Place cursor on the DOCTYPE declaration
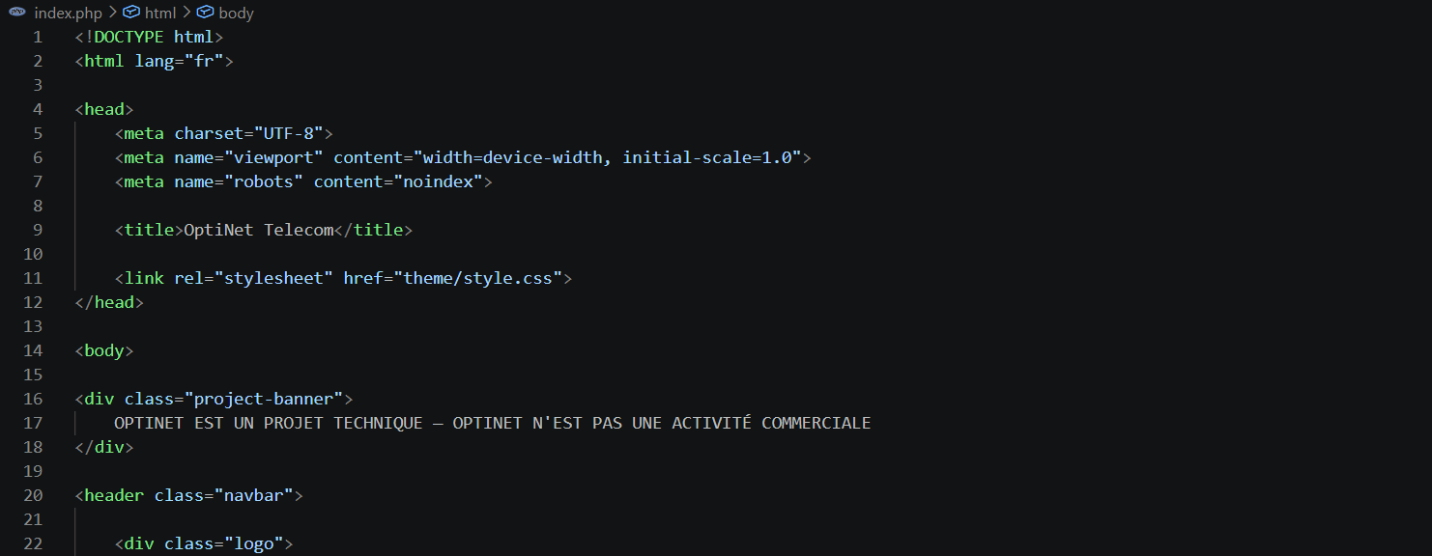Screen dimensions: 1432x556 [x=150, y=37]
